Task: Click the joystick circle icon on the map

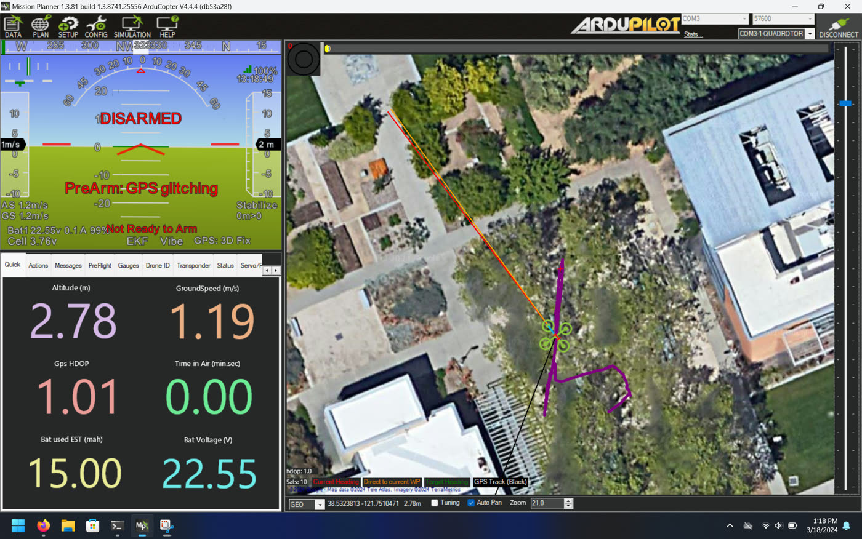Action: [304, 59]
